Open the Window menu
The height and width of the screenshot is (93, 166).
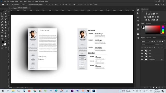[x=41, y=1]
